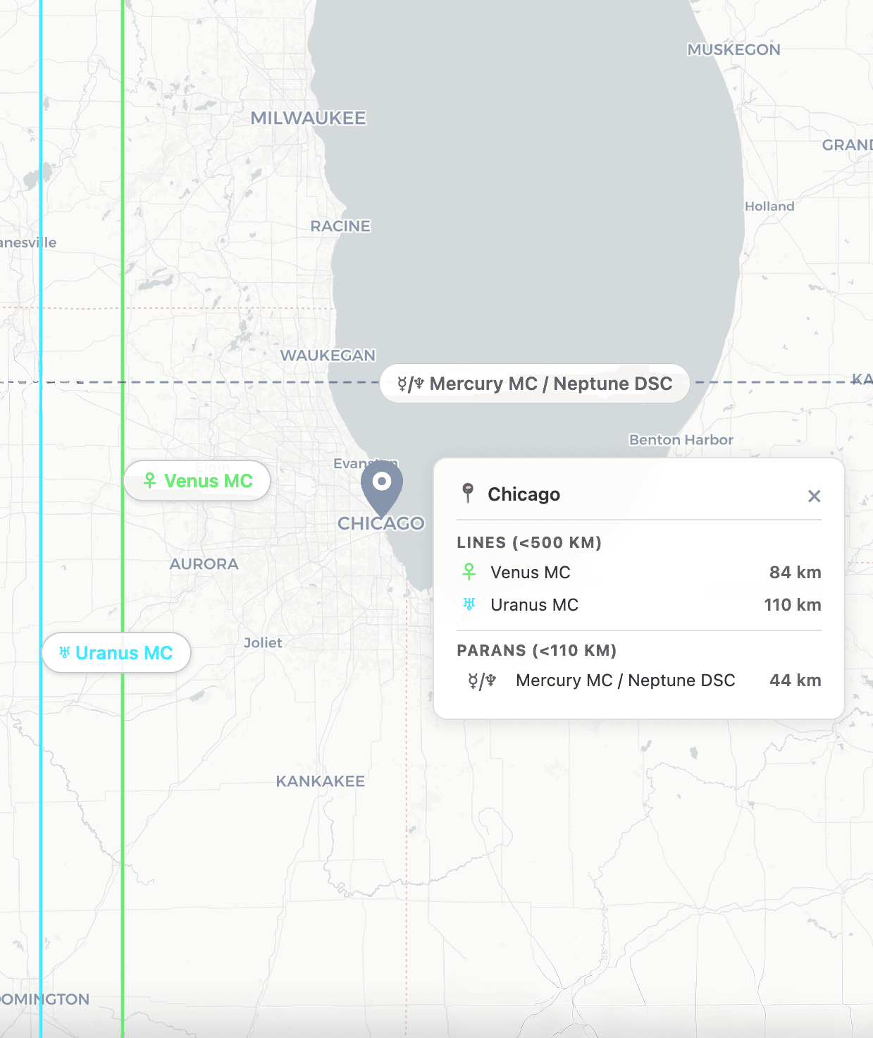
Task: Click the LINES (<500 KM) heading
Action: pos(529,542)
